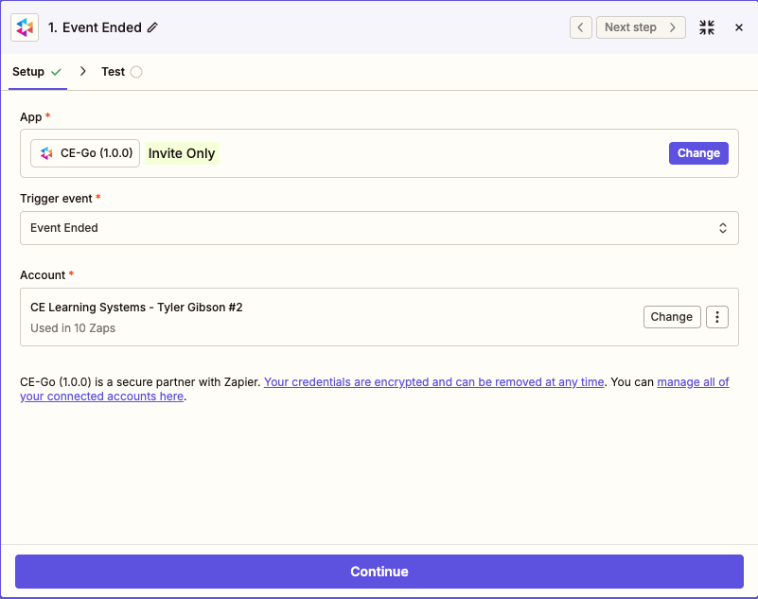758x599 pixels.
Task: Click the chevron between Setup and Test
Action: 82,72
